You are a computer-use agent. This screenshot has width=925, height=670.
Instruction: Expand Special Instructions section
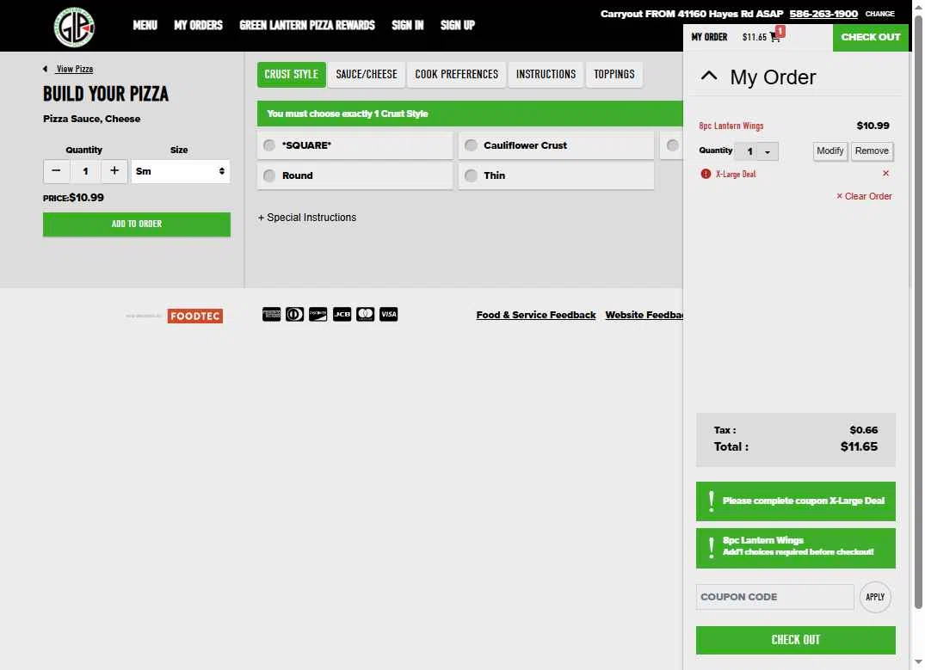[307, 218]
